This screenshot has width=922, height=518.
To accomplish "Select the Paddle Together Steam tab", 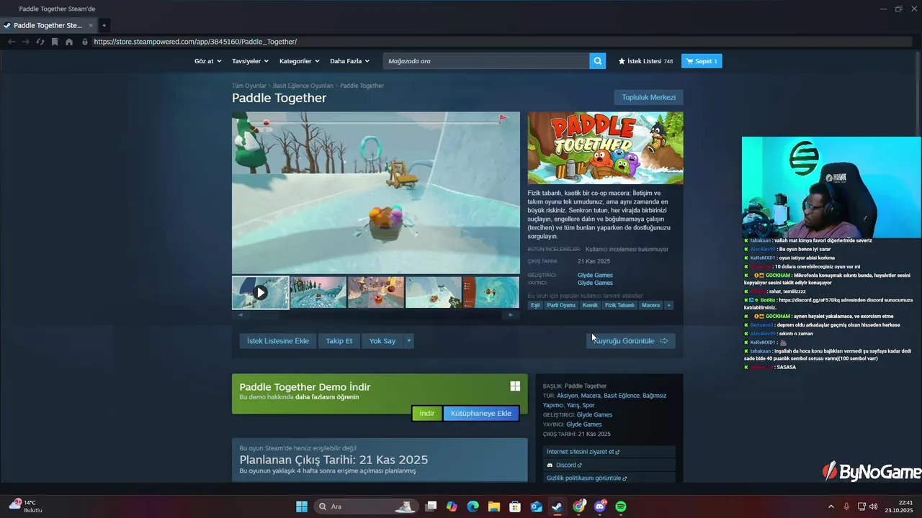I will click(48, 25).
